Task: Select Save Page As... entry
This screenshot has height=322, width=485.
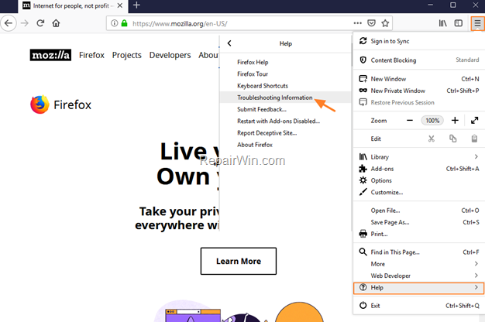Action: click(x=419, y=222)
